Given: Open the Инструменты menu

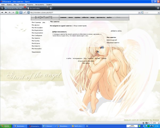Looking at the screenshot, I should click(x=40, y=5).
